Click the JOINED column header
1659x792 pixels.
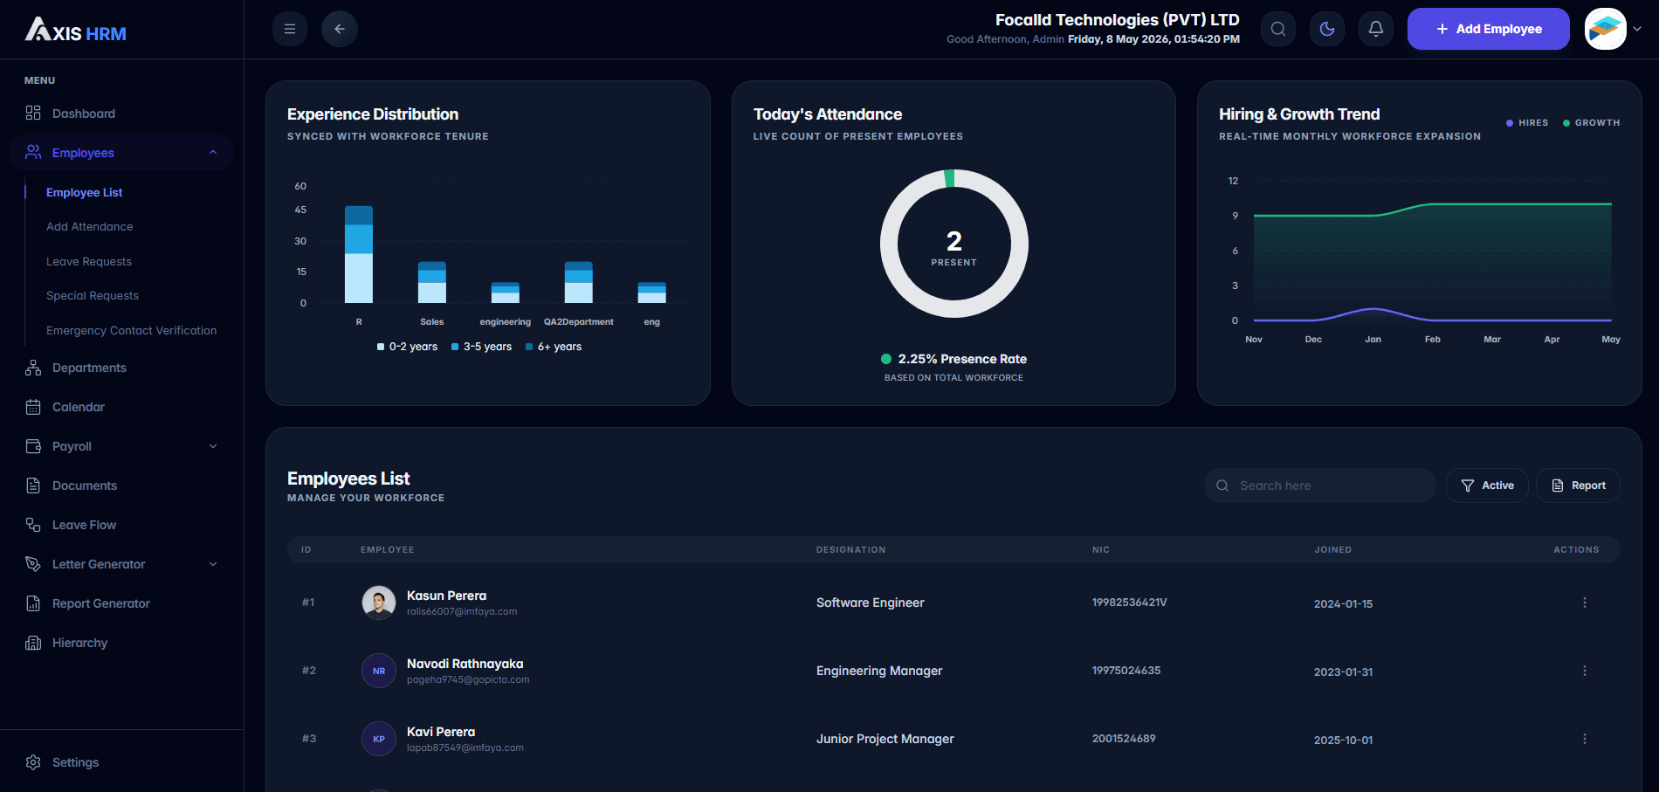1332,550
